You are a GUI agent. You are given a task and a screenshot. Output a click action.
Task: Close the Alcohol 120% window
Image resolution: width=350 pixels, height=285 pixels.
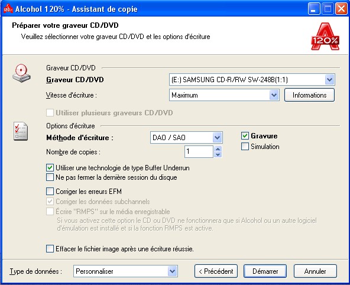tap(341, 9)
